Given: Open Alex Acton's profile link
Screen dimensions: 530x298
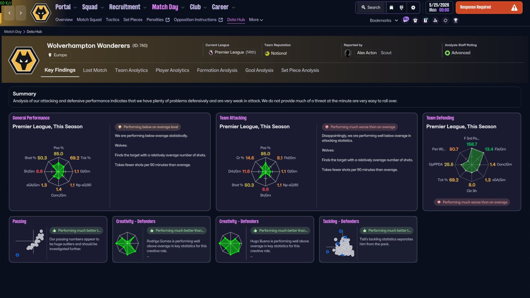Looking at the screenshot, I should click(367, 53).
